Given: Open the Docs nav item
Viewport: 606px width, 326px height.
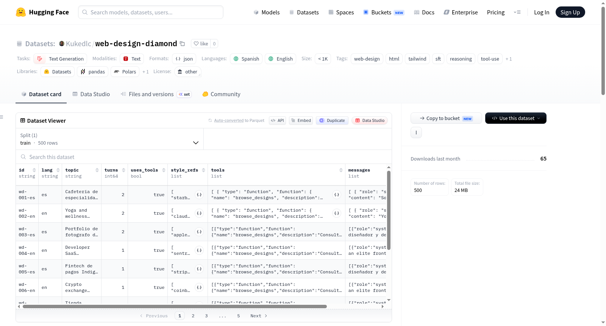Looking at the screenshot, I should [x=424, y=12].
